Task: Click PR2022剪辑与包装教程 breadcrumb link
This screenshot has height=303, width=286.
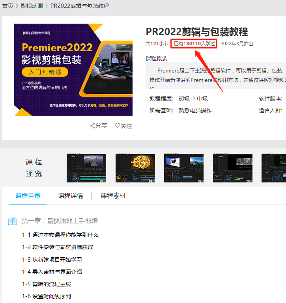Action: (x=80, y=6)
